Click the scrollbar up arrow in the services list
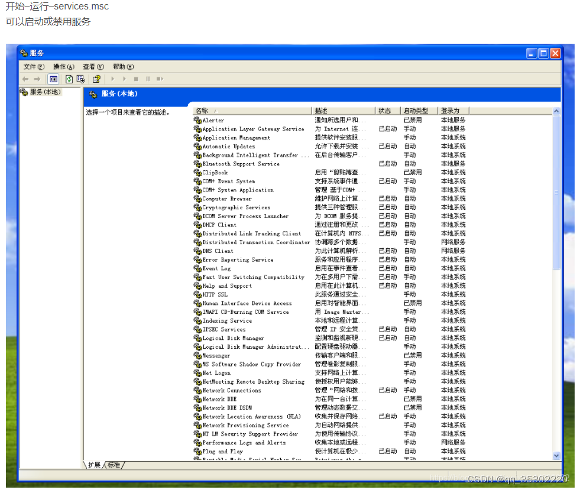The width and height of the screenshot is (577, 490). [x=556, y=111]
